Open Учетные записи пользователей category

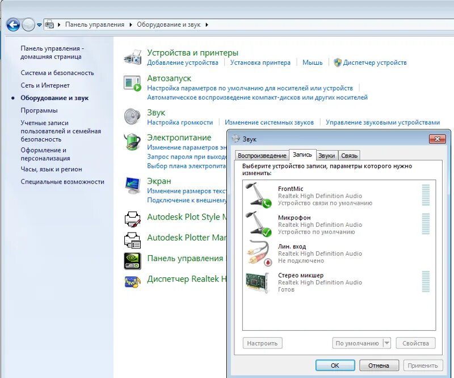pyautogui.click(x=61, y=131)
